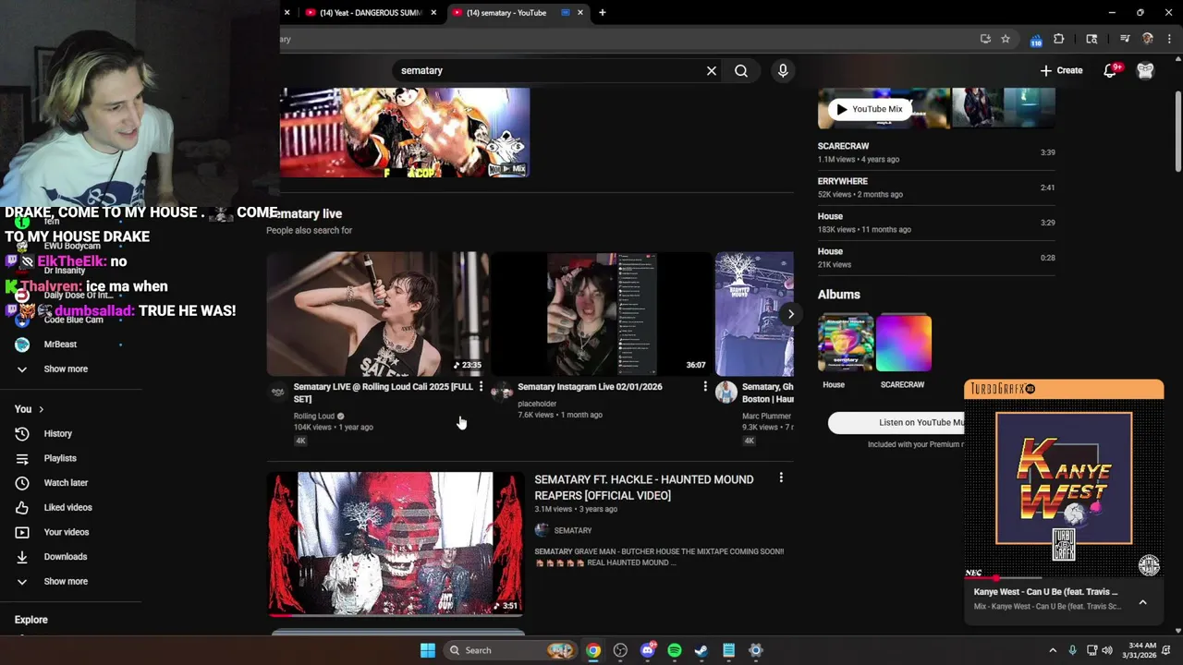Open Discord from the taskbar
This screenshot has width=1183, height=665.
tap(648, 650)
